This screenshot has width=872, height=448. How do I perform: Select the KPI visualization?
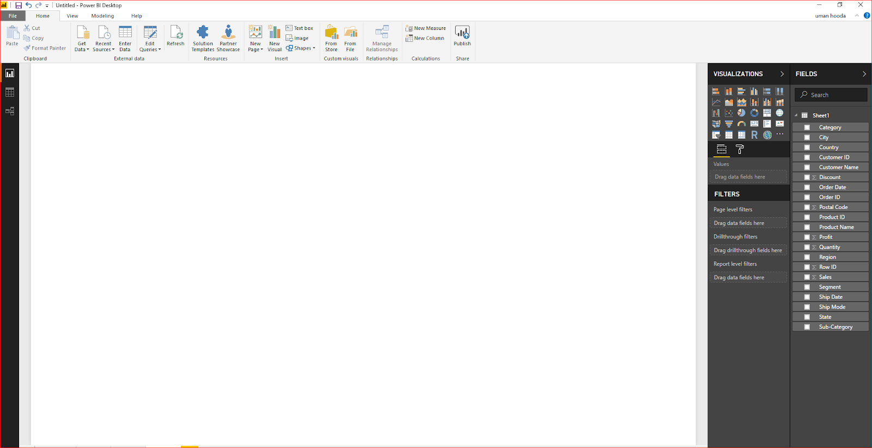[780, 124]
